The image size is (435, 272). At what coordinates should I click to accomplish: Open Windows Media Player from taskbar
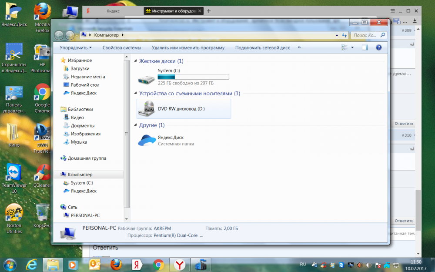coord(73,265)
